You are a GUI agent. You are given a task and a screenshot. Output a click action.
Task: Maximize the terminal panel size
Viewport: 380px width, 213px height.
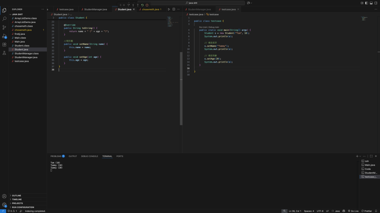pos(371,156)
